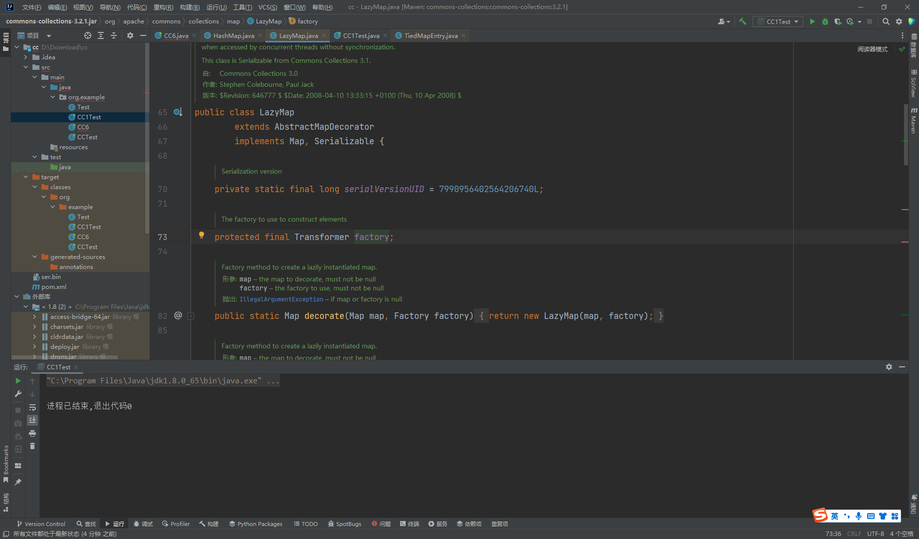
Task: Close the LazyMap.java tab
Action: coord(324,35)
